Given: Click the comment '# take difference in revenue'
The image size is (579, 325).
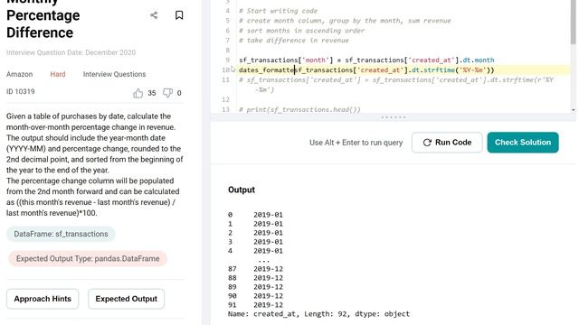Looking at the screenshot, I should click(294, 41).
